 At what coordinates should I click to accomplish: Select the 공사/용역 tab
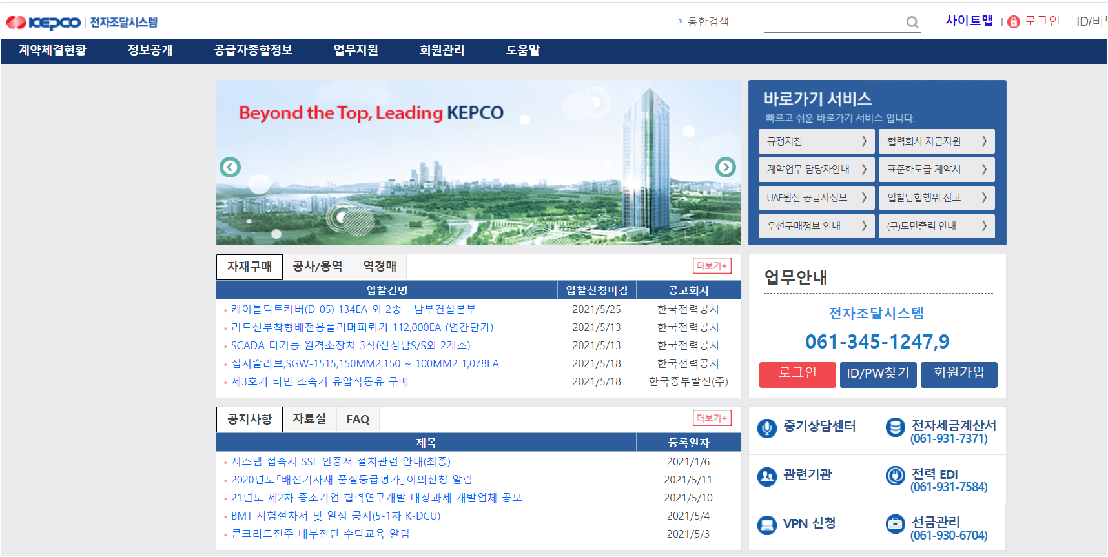pyautogui.click(x=317, y=266)
